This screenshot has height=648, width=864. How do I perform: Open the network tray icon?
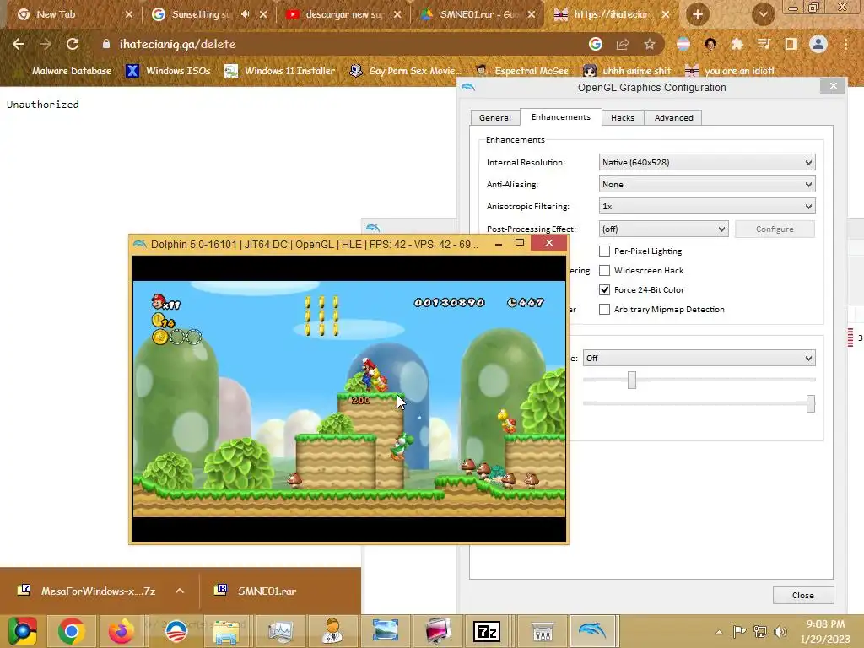760,631
